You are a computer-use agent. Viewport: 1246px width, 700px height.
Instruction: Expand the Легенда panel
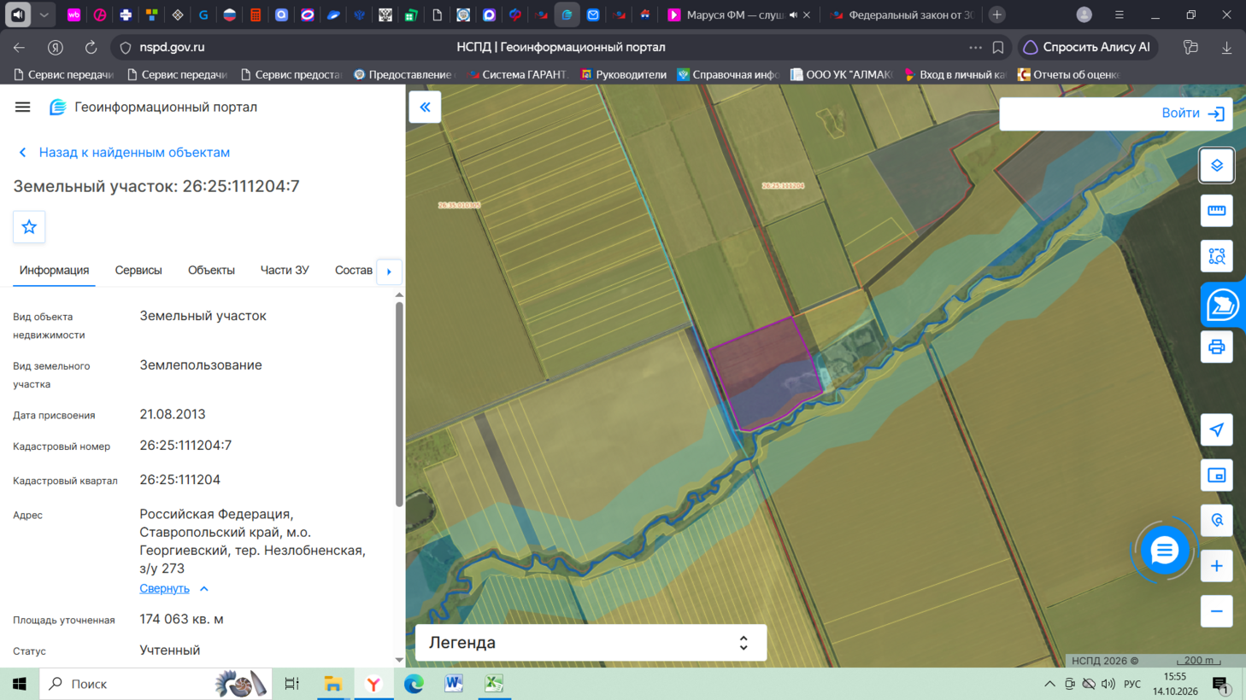click(591, 643)
